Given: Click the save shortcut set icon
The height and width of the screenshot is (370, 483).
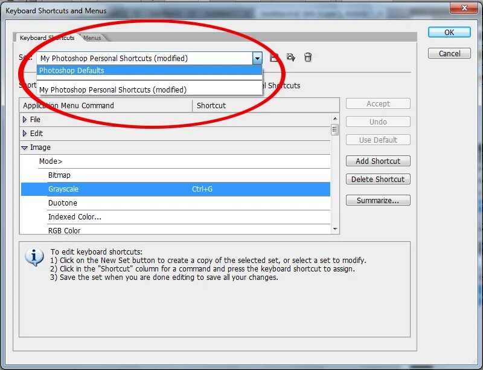Looking at the screenshot, I should (x=274, y=57).
